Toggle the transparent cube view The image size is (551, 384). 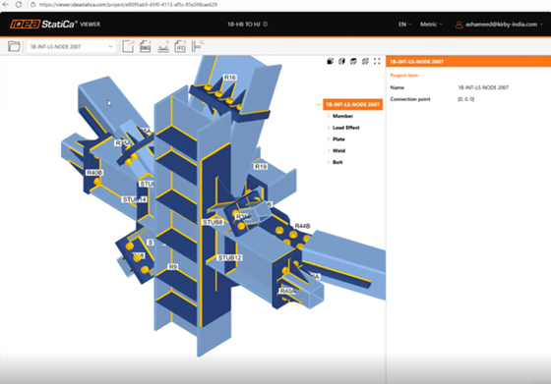(365, 61)
